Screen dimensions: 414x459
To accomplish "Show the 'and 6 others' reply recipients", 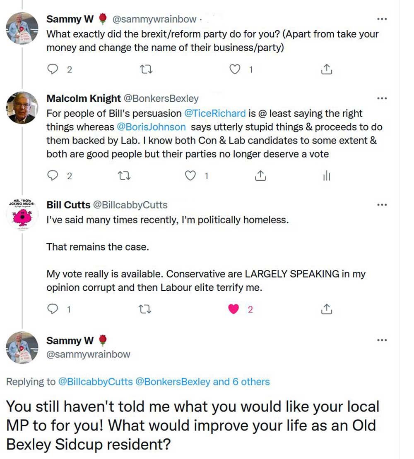I will [x=241, y=382].
